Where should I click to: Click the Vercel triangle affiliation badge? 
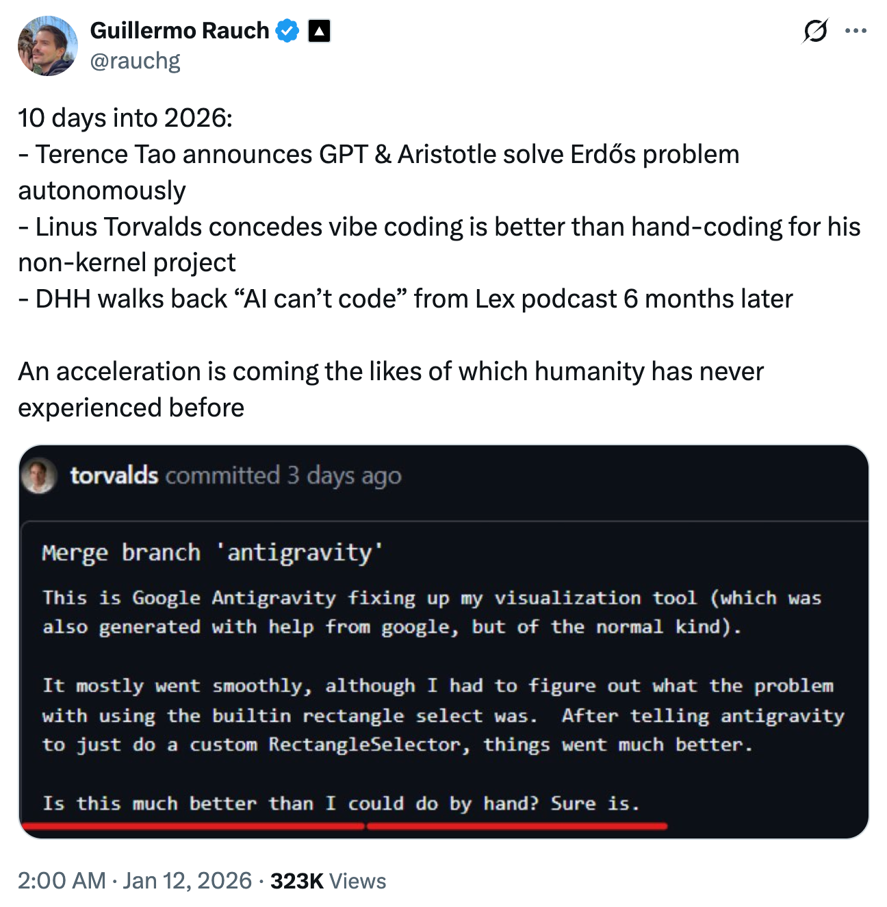click(319, 31)
